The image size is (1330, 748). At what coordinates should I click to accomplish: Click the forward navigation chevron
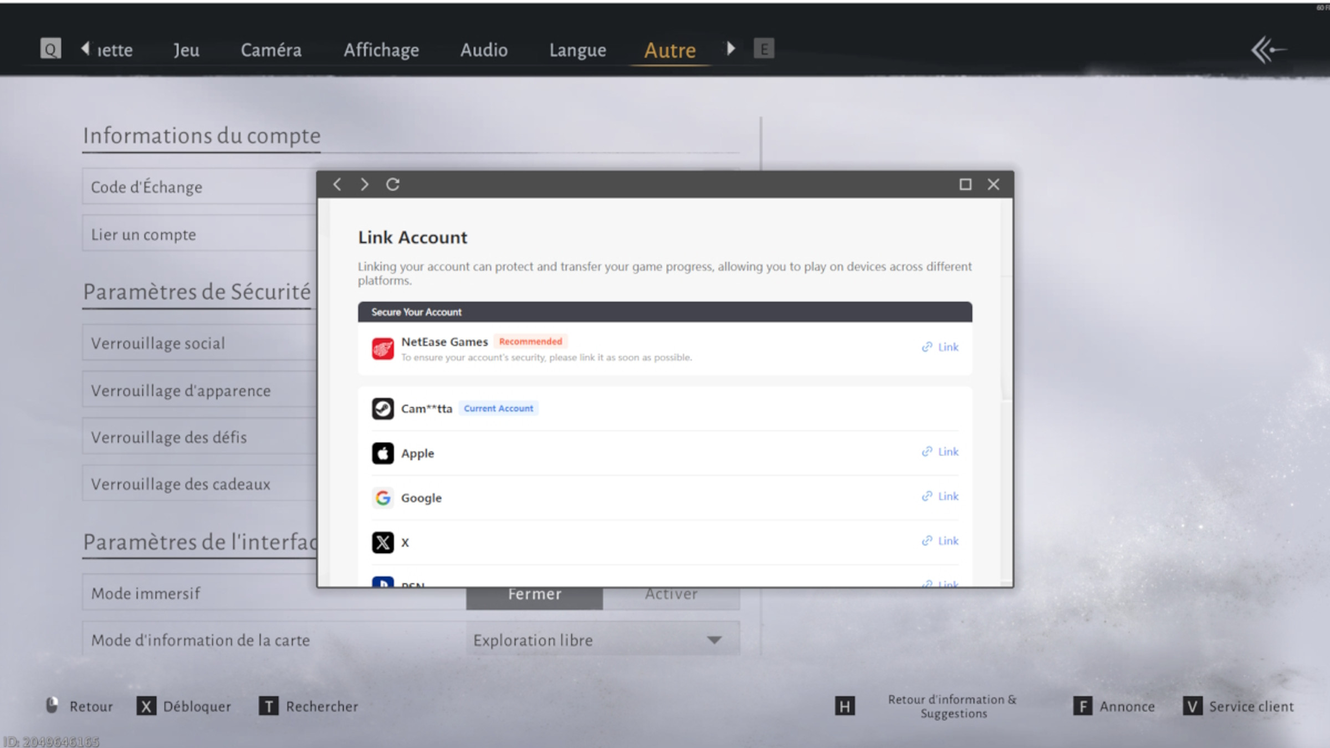364,184
